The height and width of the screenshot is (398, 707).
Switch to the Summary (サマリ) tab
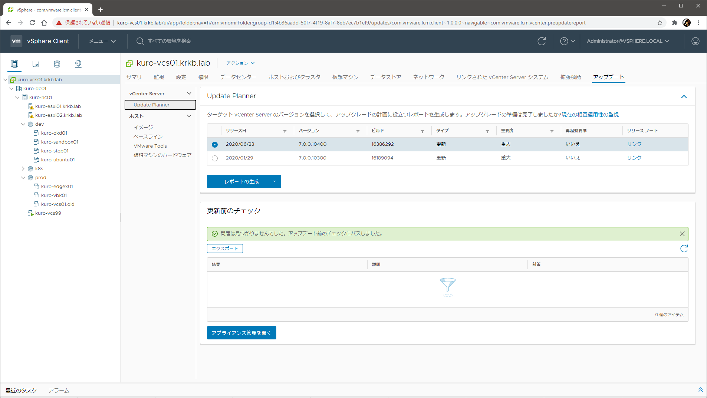coord(134,77)
